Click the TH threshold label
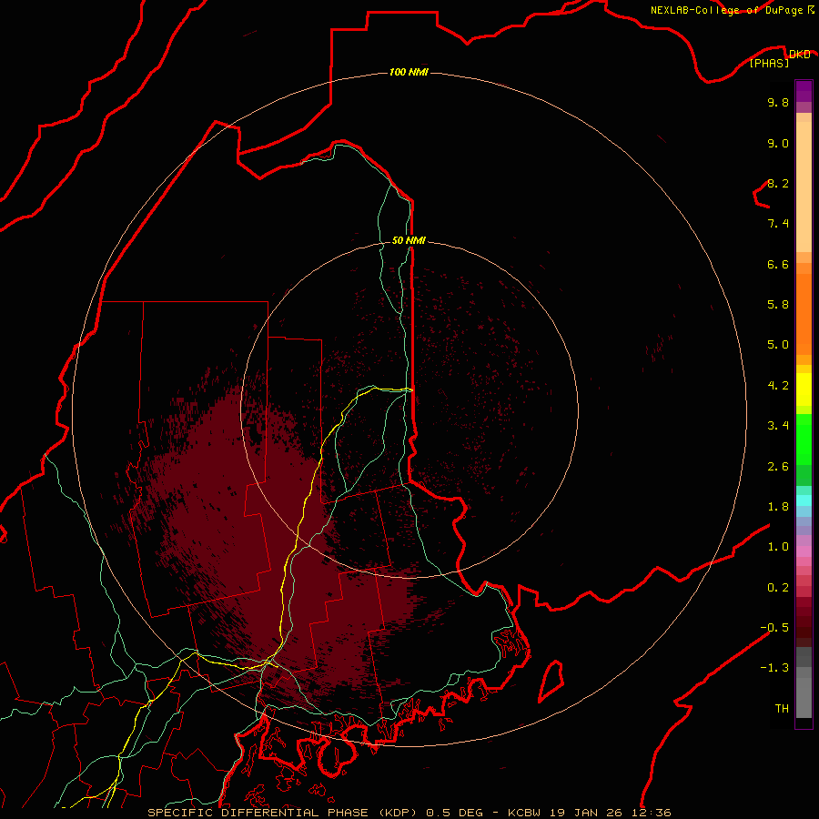 point(782,709)
